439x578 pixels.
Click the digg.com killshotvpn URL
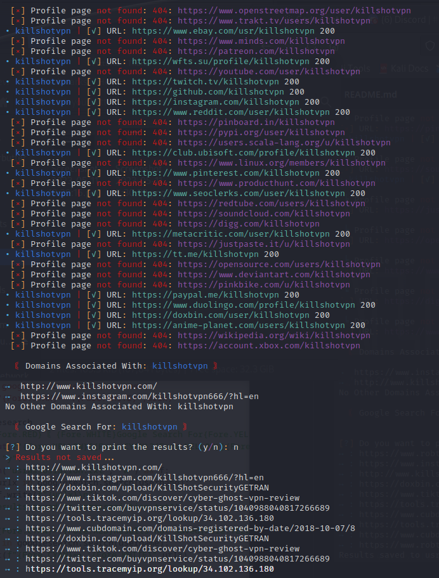[249, 224]
